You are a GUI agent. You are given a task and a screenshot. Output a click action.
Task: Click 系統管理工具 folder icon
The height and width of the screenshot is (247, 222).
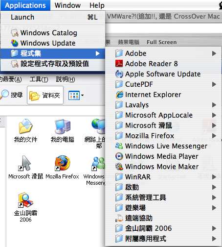coord(119,198)
